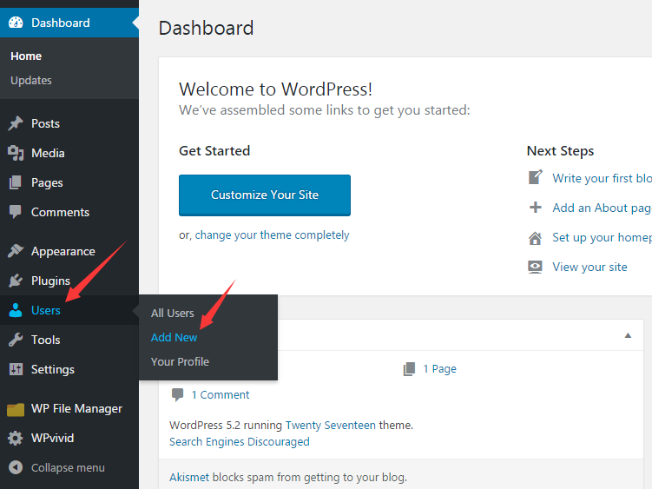
Task: Select Home under Dashboard
Action: pos(26,56)
